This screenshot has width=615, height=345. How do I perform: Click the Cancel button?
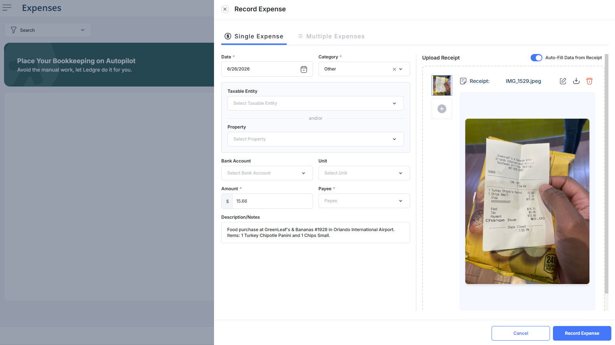(x=521, y=333)
